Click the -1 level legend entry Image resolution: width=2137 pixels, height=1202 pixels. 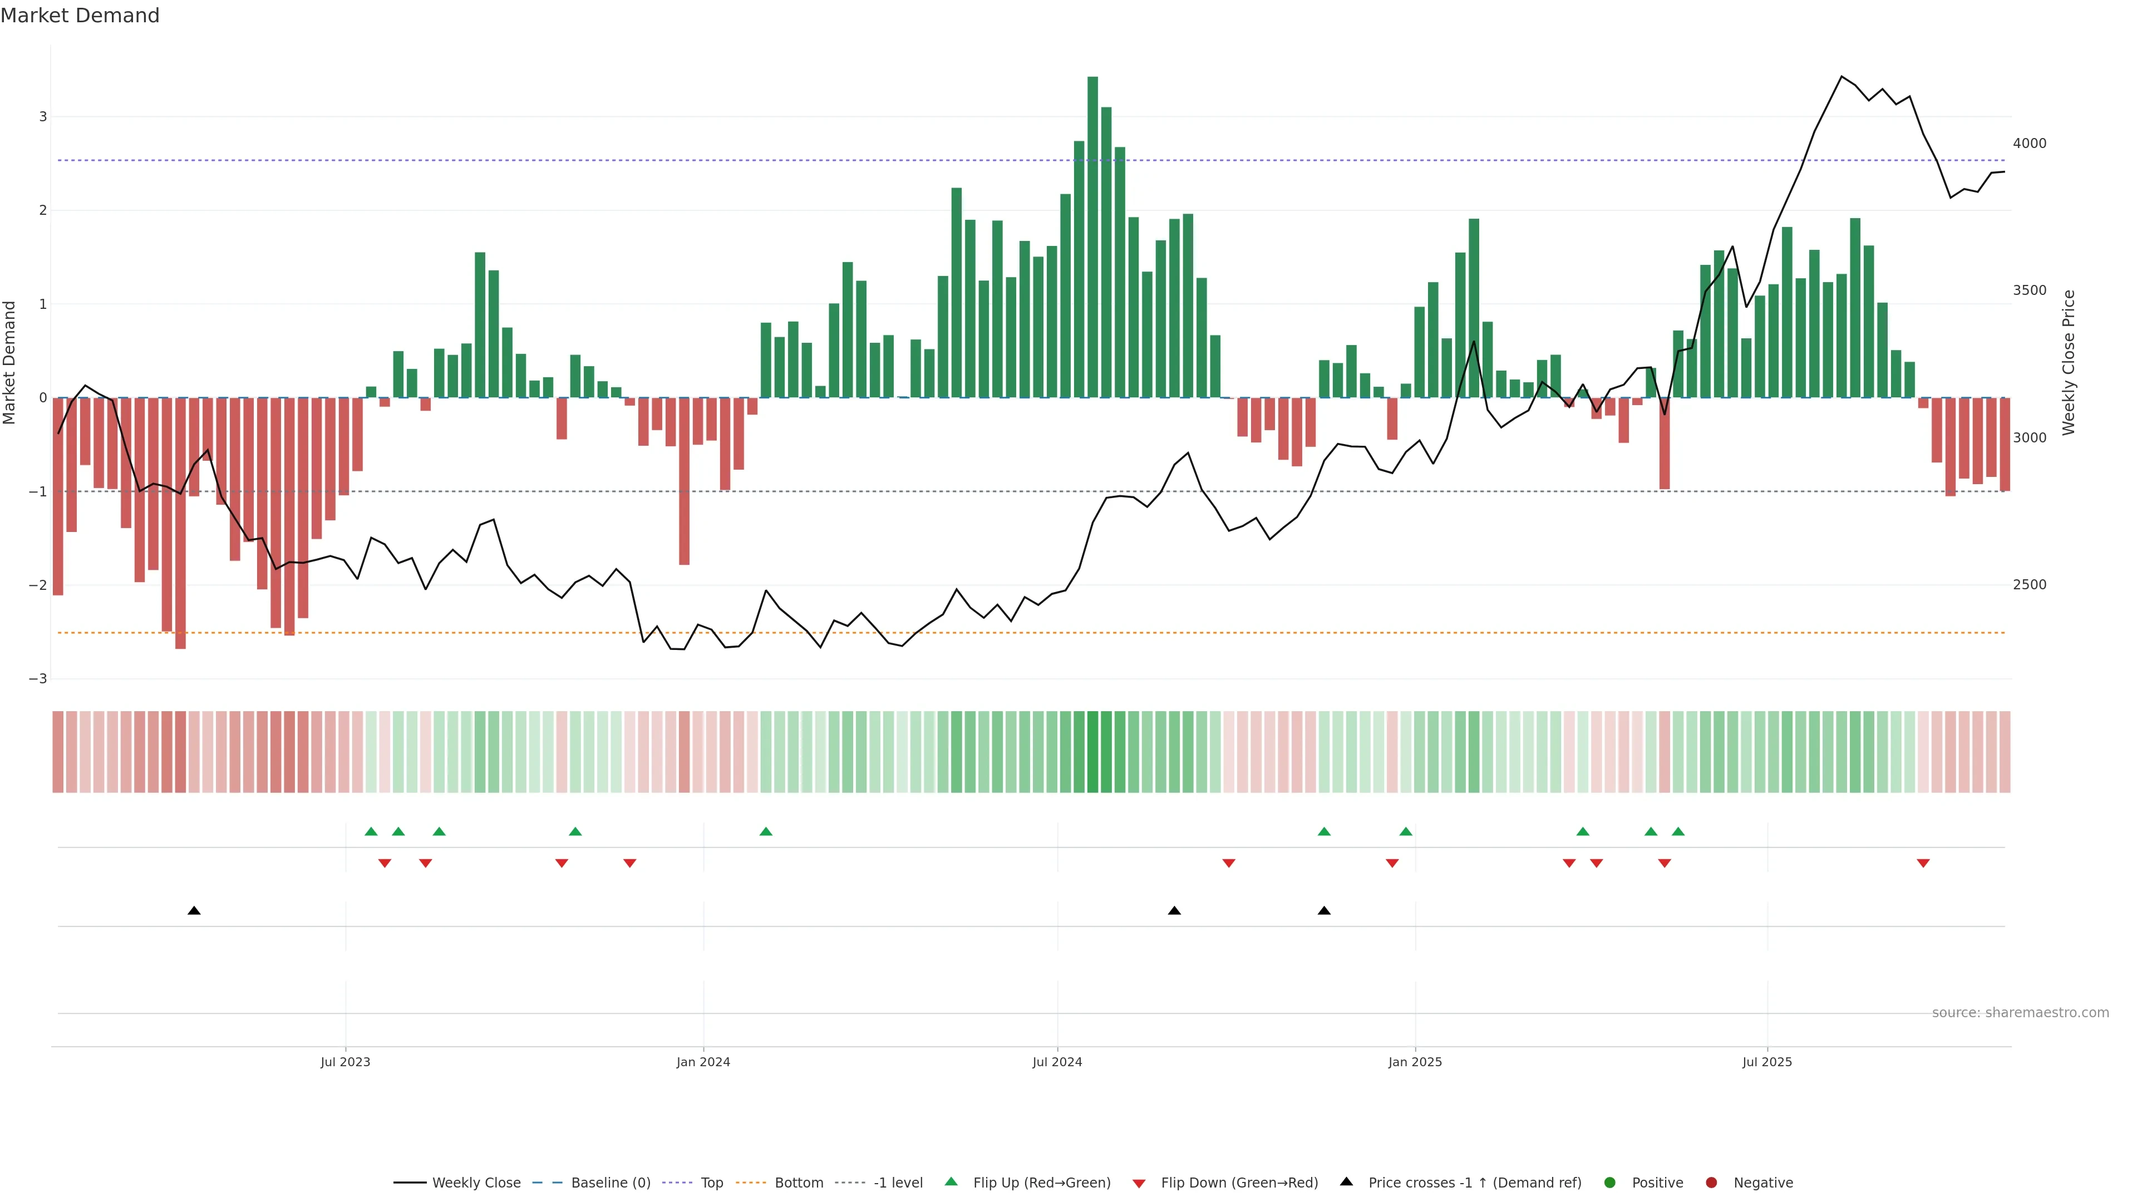tap(898, 1183)
